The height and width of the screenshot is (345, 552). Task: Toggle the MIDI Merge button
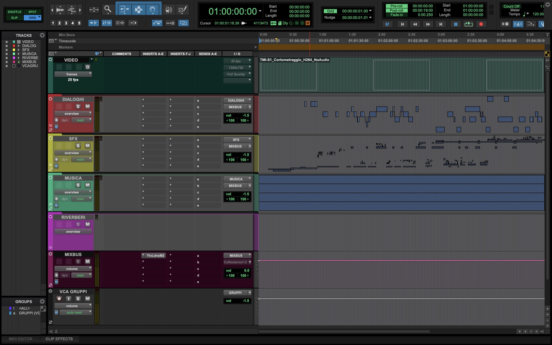tap(531, 24)
